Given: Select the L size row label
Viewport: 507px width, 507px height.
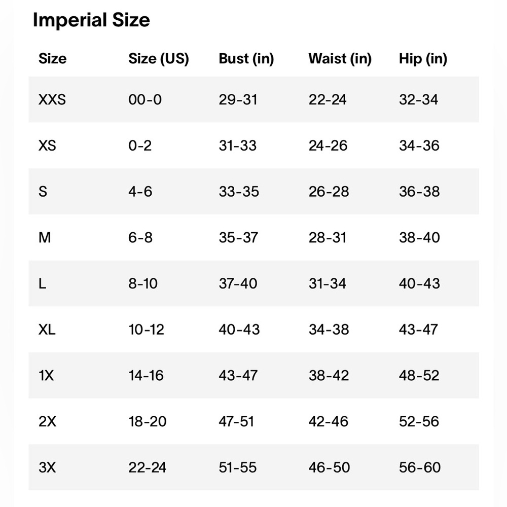Looking at the screenshot, I should [43, 283].
